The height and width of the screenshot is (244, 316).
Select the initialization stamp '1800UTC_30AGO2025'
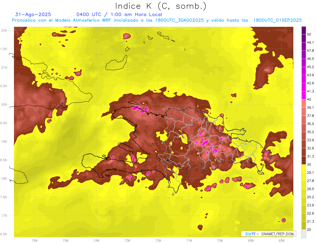coord(180,20)
